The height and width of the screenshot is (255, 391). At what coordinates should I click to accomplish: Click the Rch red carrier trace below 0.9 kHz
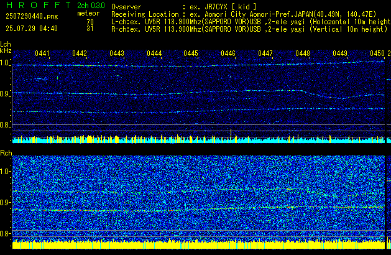tap(198, 209)
